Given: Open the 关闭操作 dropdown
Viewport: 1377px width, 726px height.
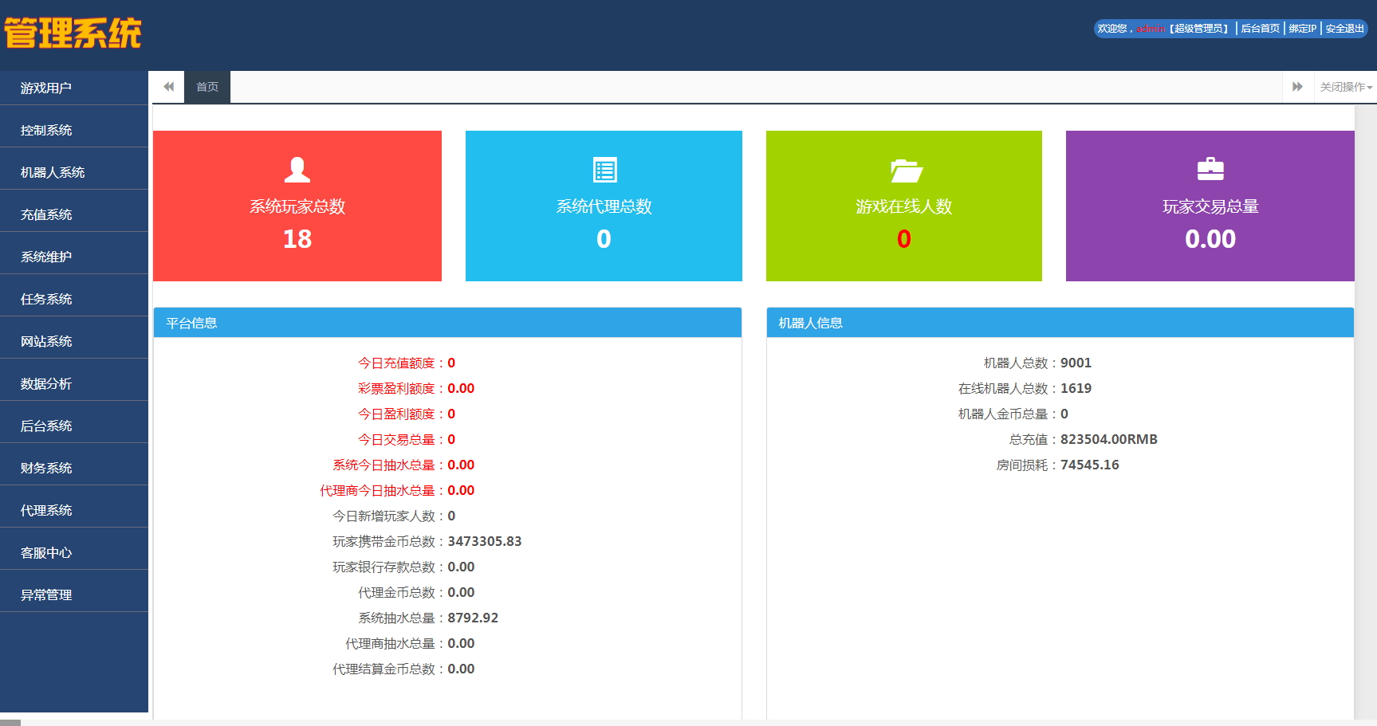Looking at the screenshot, I should click(x=1345, y=87).
